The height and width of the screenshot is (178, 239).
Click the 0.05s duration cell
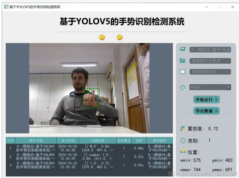[139, 165]
